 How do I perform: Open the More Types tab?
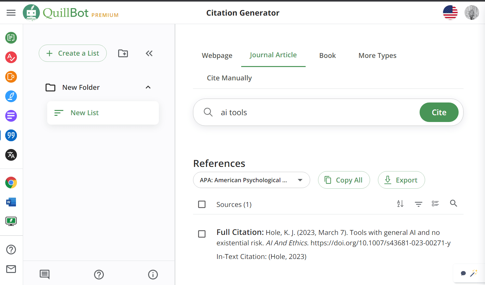click(378, 56)
